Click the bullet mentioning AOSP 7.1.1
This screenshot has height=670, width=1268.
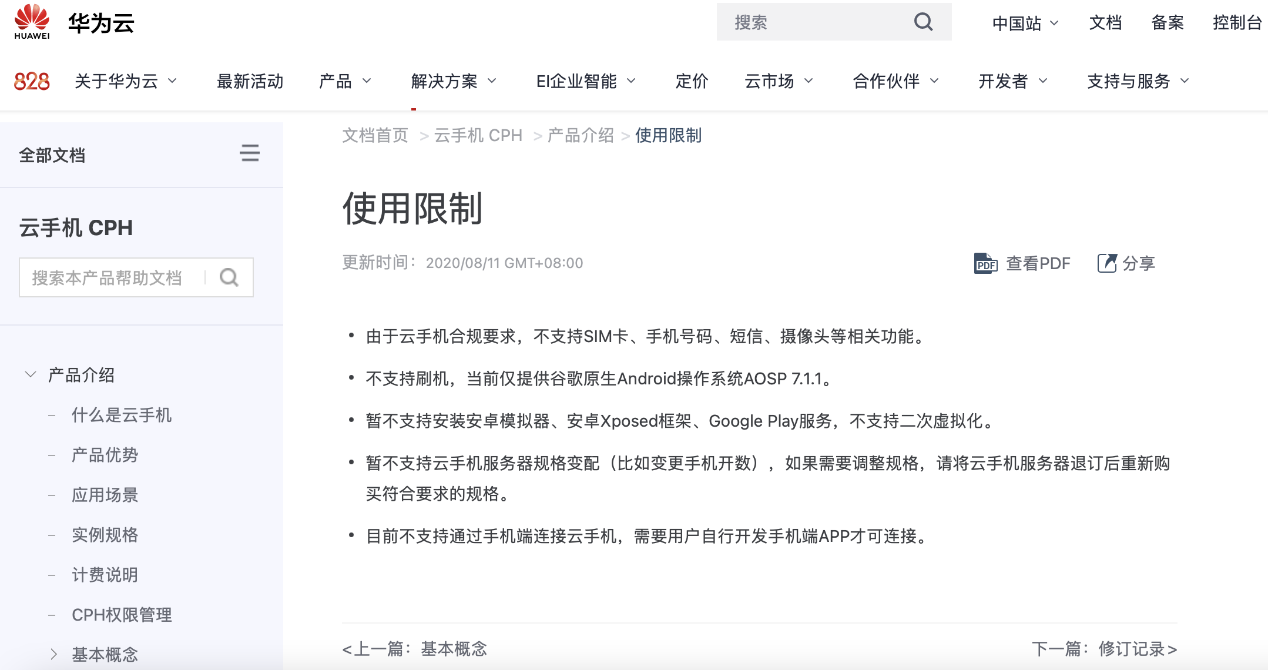pyautogui.click(x=601, y=378)
